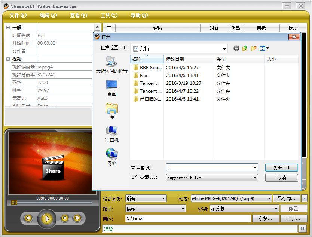Go up one folder level
The image size is (312, 237).
point(245,48)
